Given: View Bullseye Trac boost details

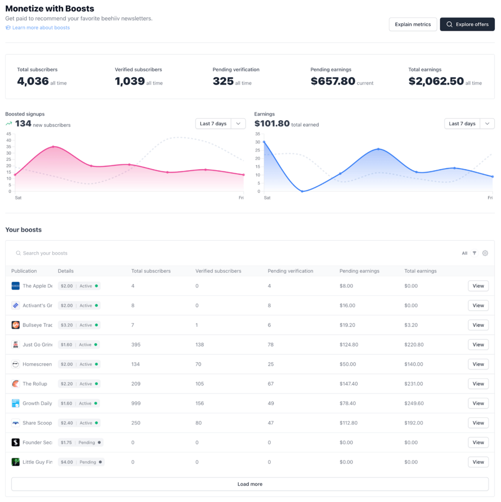Looking at the screenshot, I should [x=478, y=325].
